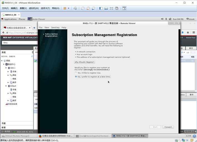Screen dimensions: 197x142
Task: Open Firefox hamburger menu
Action: 194,33
